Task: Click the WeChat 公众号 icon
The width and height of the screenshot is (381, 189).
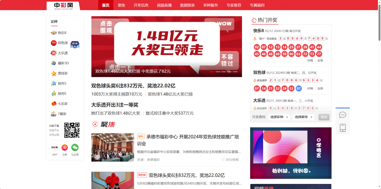Action: [x=75, y=147]
